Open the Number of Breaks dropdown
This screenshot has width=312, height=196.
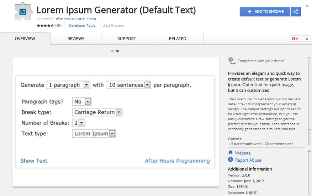coord(79,123)
